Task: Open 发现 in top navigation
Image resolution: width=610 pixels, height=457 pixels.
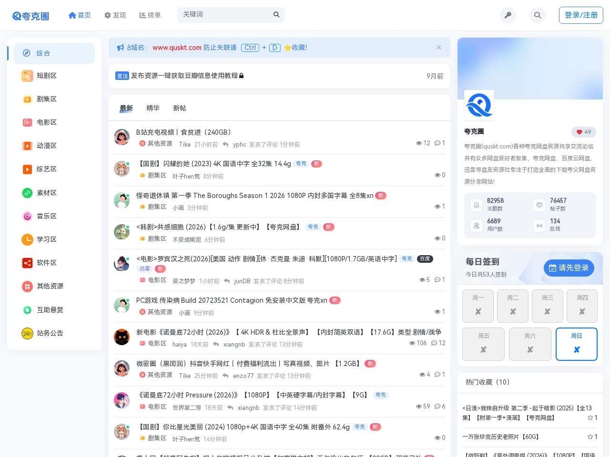Action: click(x=115, y=15)
